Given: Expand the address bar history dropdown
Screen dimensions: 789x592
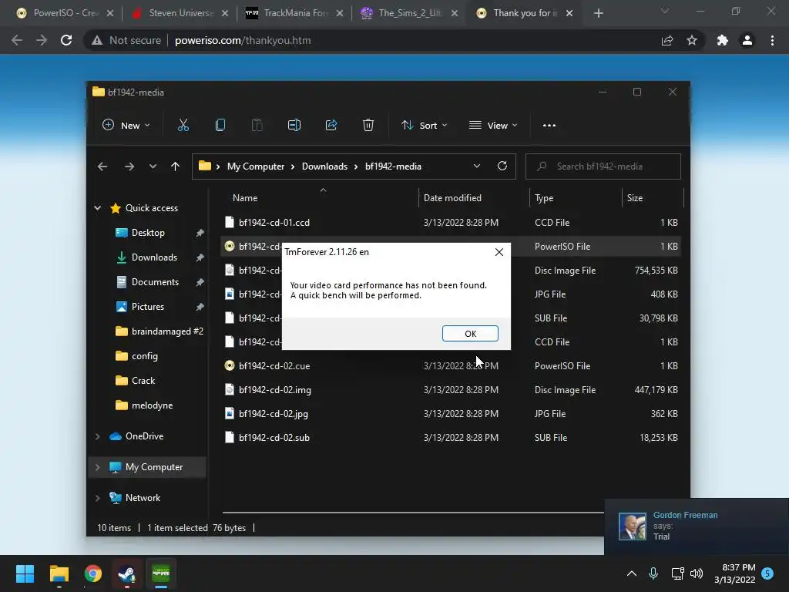Looking at the screenshot, I should [x=476, y=166].
